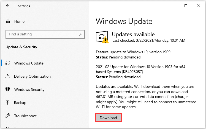The image size is (206, 129).
Task: Click the Download button
Action: click(109, 118)
